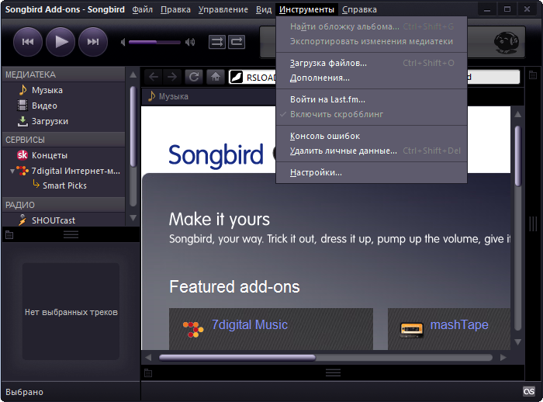Click the previous track button

pos(28,42)
